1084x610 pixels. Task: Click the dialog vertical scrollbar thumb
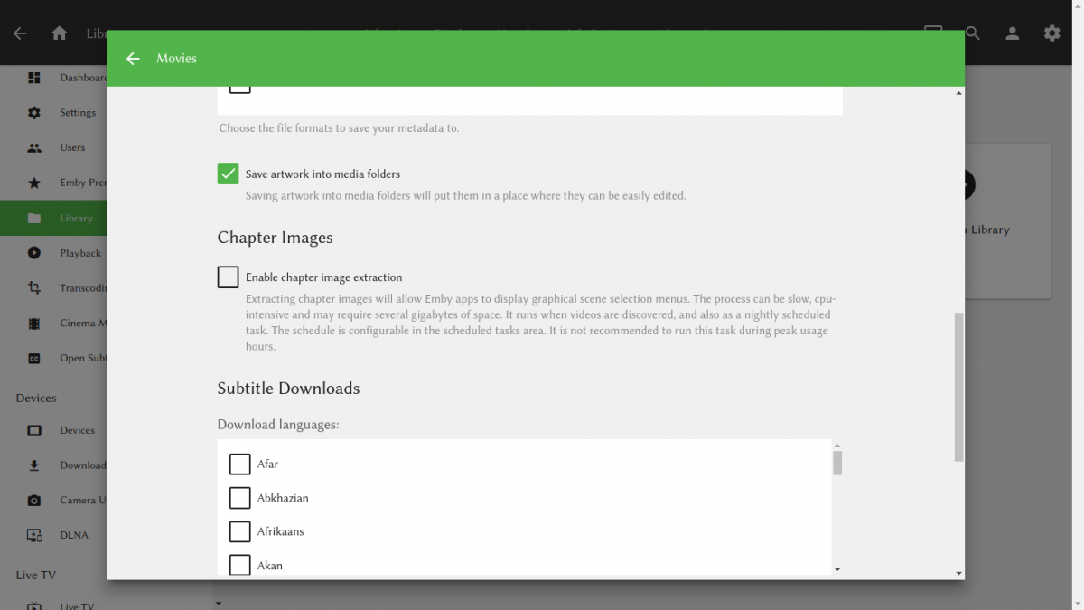959,388
